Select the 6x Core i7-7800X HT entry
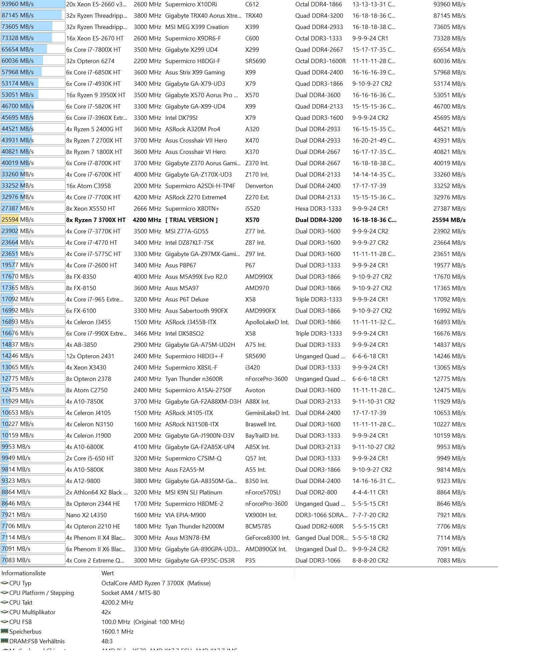557x652 pixels. pyautogui.click(x=93, y=49)
